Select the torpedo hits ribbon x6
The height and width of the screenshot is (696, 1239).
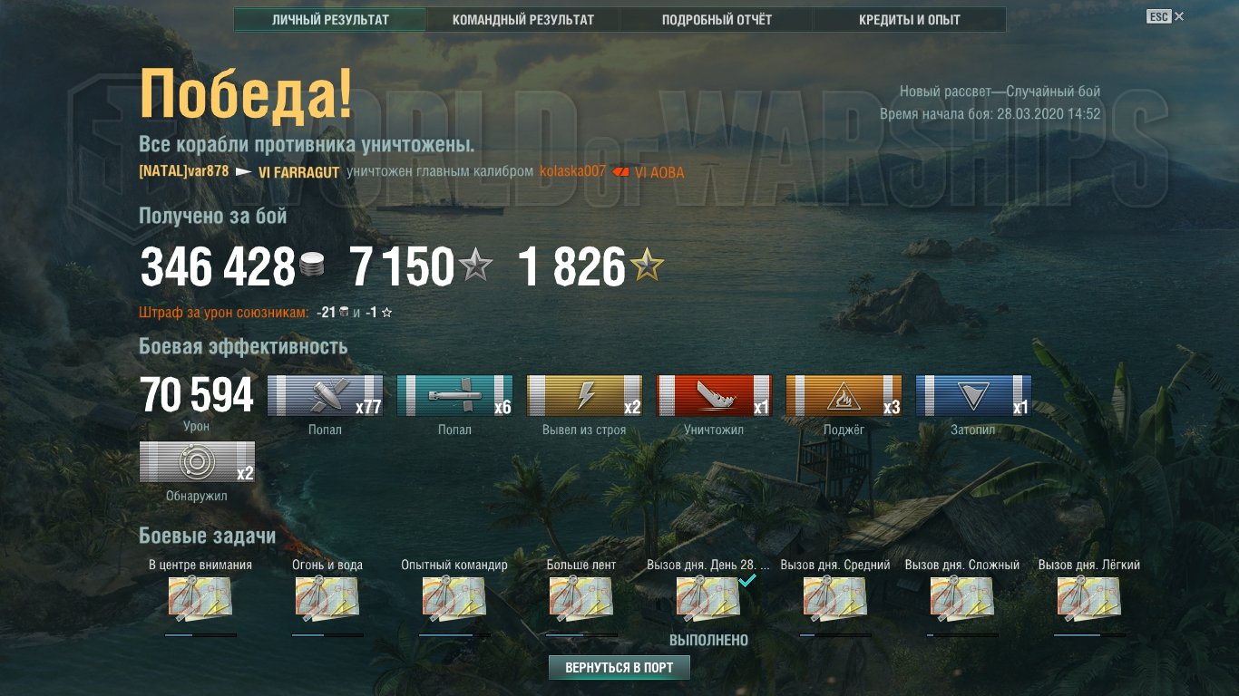454,396
